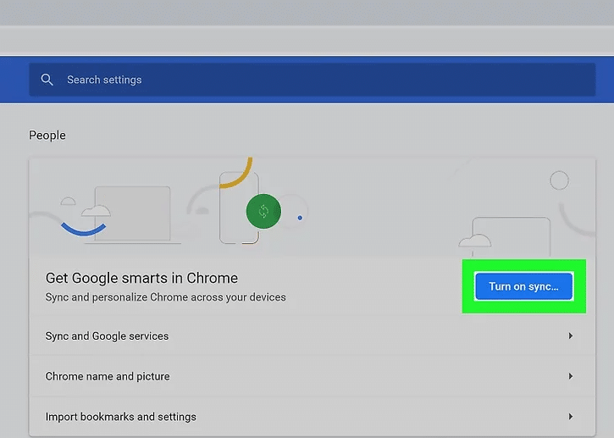The width and height of the screenshot is (614, 438).
Task: Open Import bookmarks and settings
Action: tap(313, 417)
